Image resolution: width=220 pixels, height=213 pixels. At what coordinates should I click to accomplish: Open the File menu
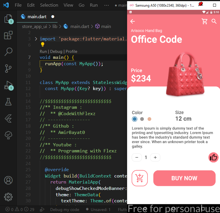point(18,5)
